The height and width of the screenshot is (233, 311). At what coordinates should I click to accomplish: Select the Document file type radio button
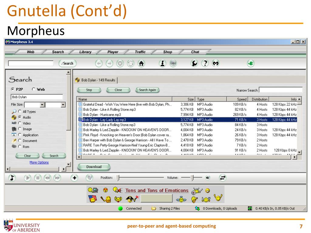coord(20,140)
